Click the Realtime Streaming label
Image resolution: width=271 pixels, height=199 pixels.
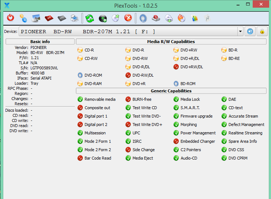[x=245, y=133]
